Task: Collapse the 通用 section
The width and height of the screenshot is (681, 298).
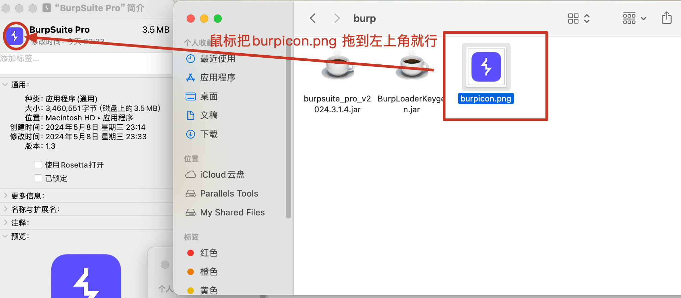Action: point(5,85)
